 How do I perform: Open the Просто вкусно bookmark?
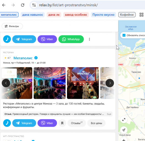point(103,15)
